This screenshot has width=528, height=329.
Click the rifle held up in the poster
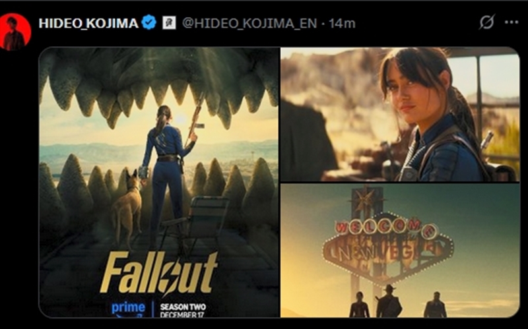pyautogui.click(x=195, y=120)
